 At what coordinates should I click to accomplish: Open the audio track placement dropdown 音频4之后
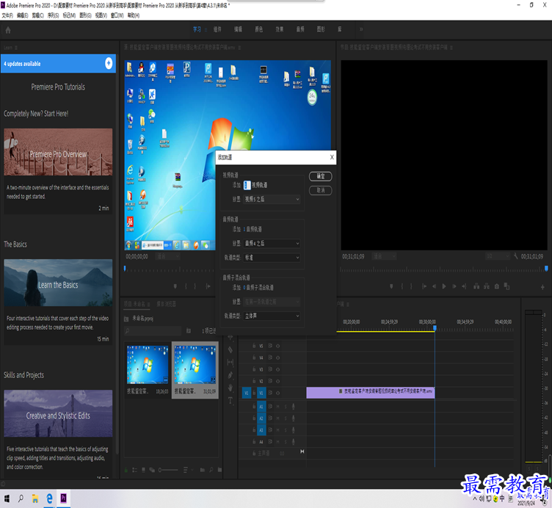pos(272,244)
